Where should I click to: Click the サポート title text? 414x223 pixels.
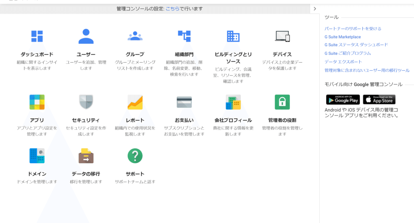pyautogui.click(x=135, y=174)
